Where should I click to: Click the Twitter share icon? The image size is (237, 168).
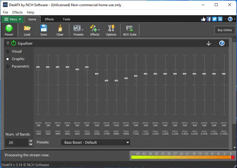(214, 19)
